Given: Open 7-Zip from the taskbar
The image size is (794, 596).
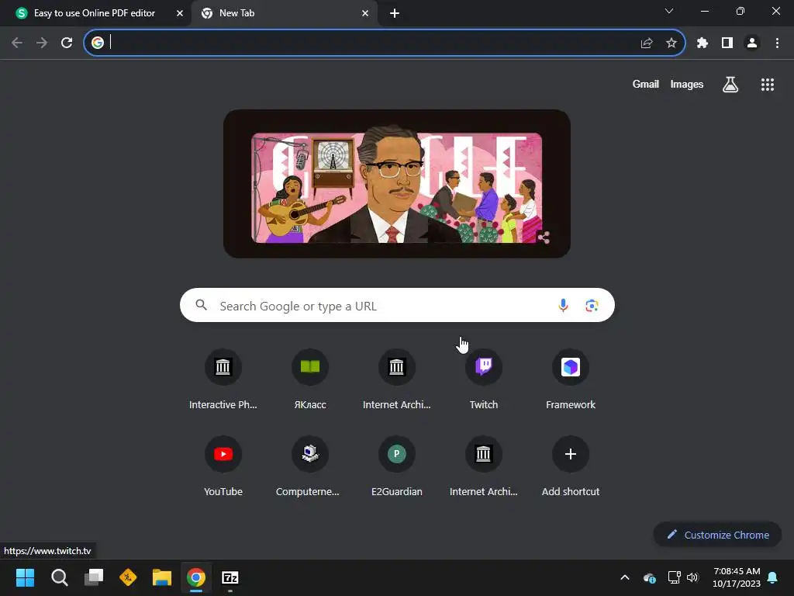Looking at the screenshot, I should (x=230, y=577).
